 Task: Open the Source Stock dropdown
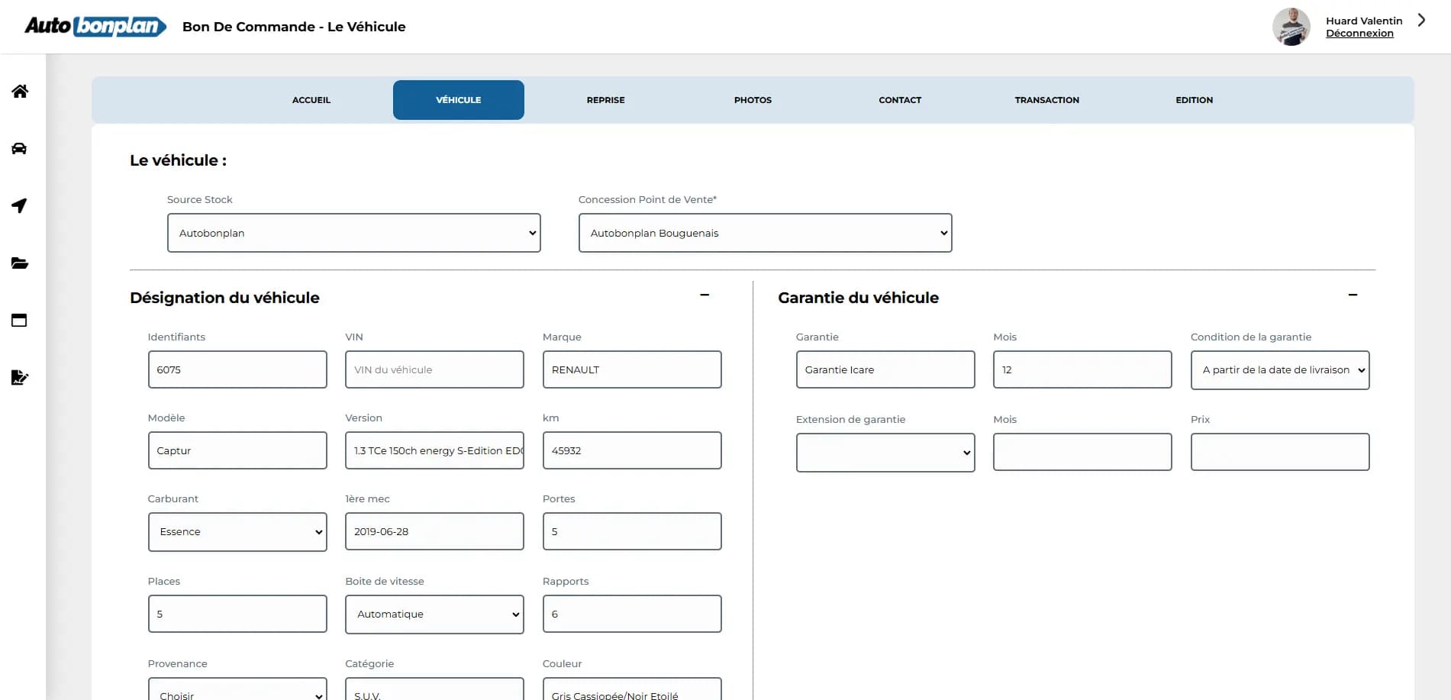click(x=353, y=233)
